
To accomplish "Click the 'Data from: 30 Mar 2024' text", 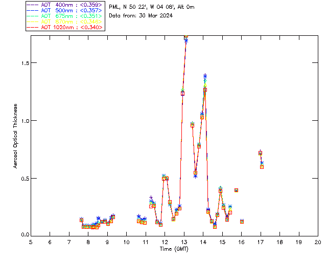I will coord(141,15).
